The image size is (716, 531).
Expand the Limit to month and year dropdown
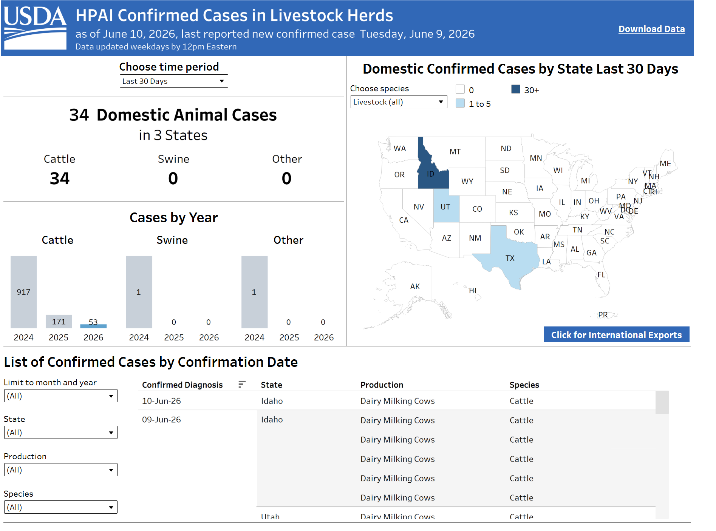(x=60, y=396)
